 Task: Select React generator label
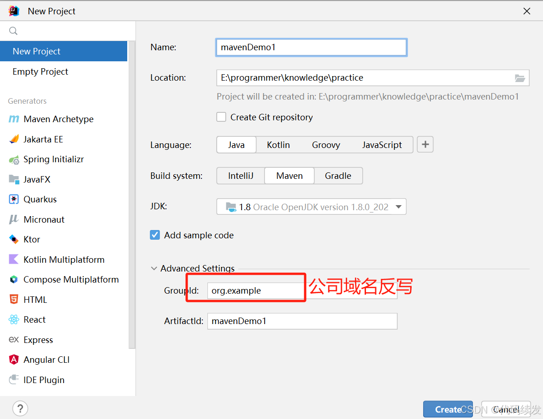(x=34, y=319)
